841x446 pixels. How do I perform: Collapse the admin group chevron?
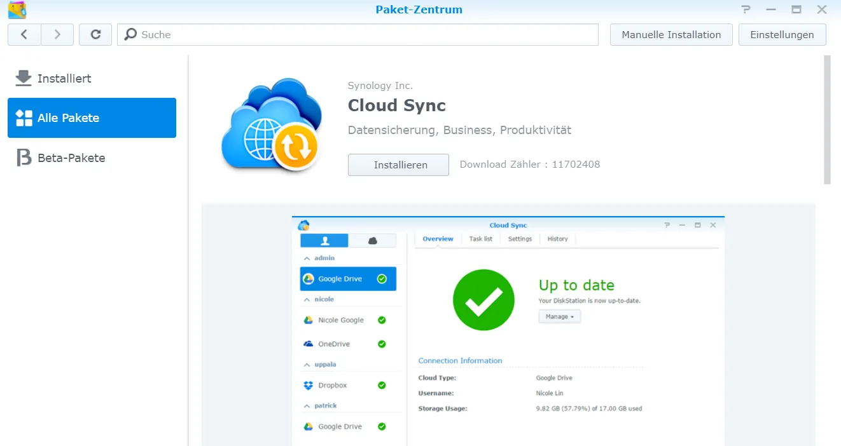[307, 258]
